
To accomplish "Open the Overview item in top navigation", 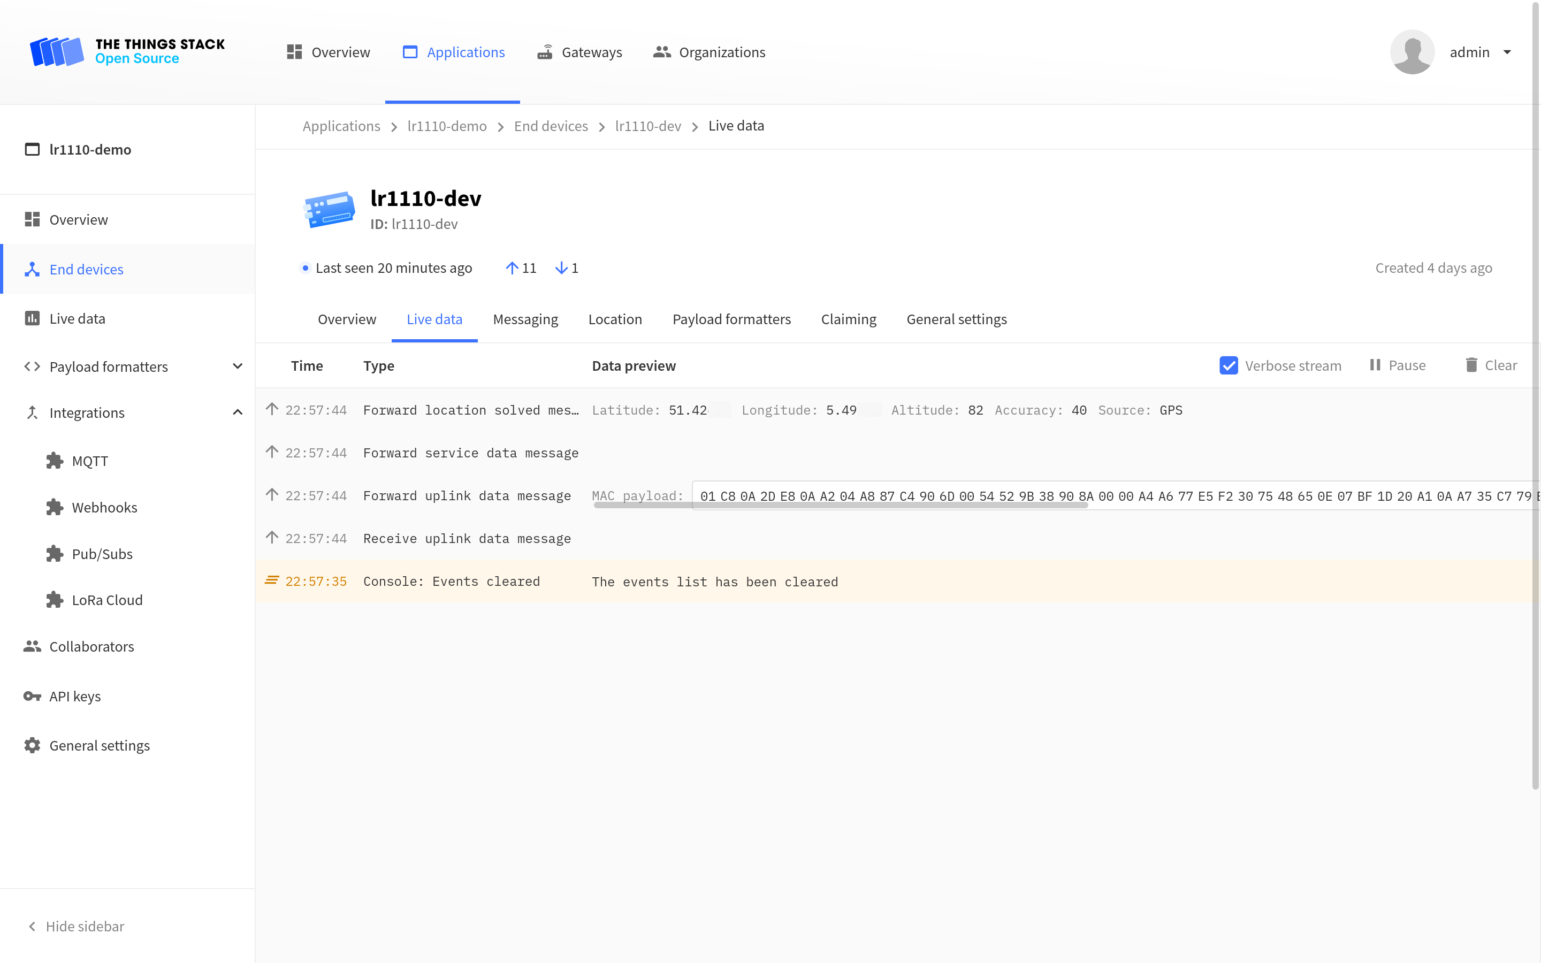I will (x=328, y=52).
